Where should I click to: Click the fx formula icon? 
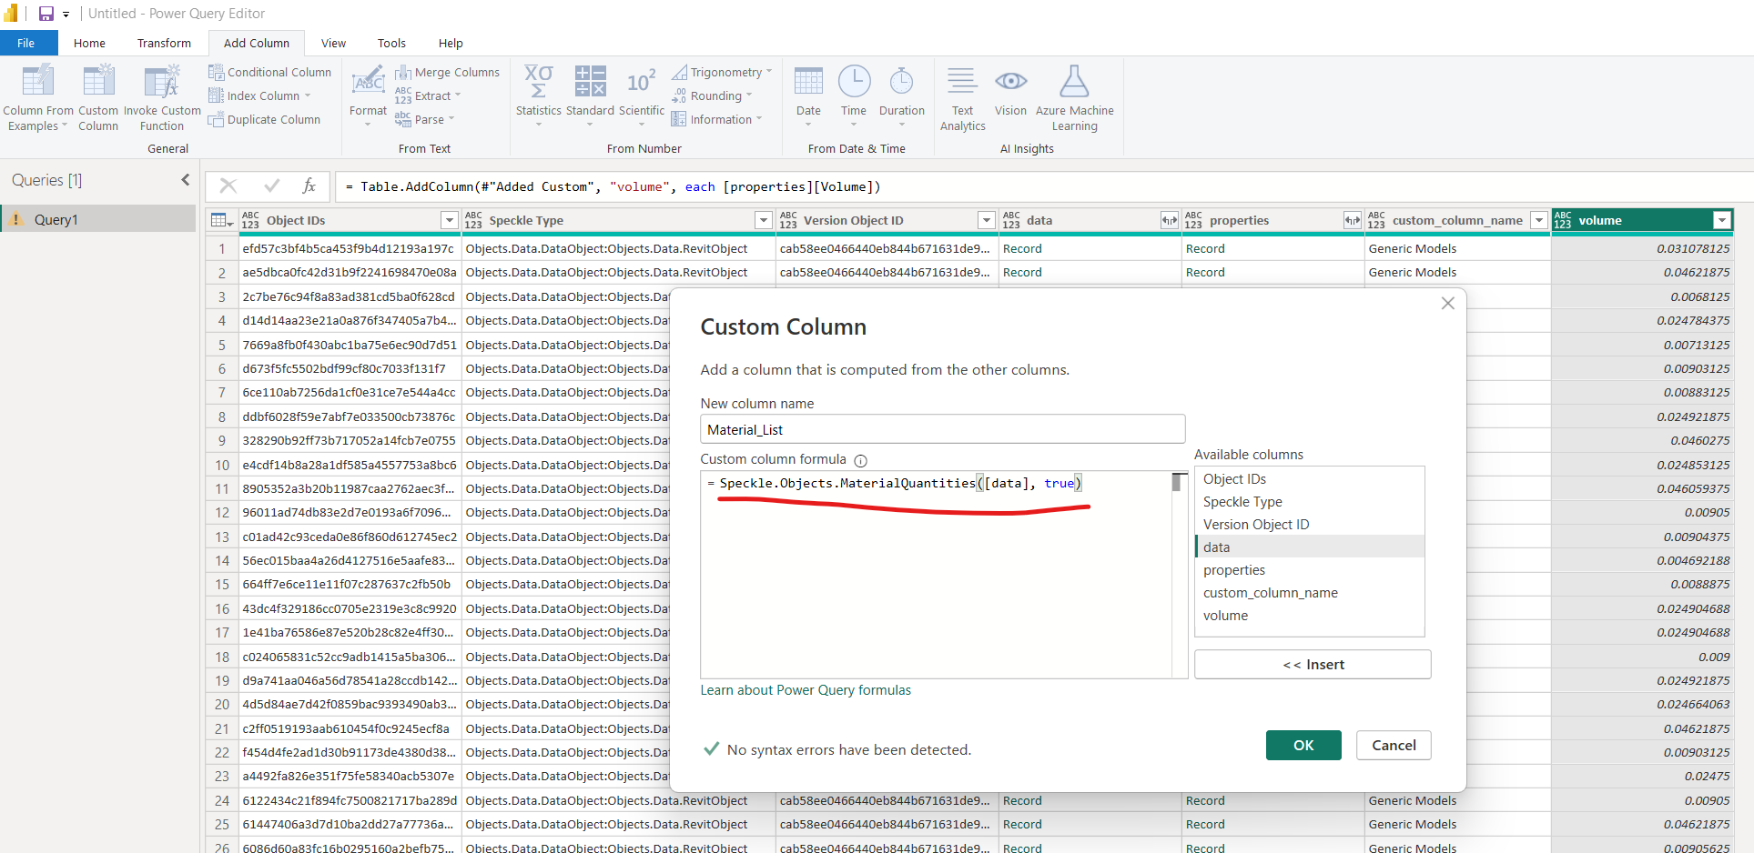pos(309,186)
